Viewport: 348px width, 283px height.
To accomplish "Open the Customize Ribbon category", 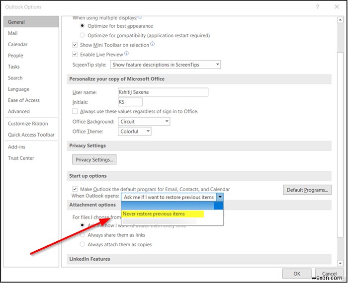I will [x=31, y=124].
